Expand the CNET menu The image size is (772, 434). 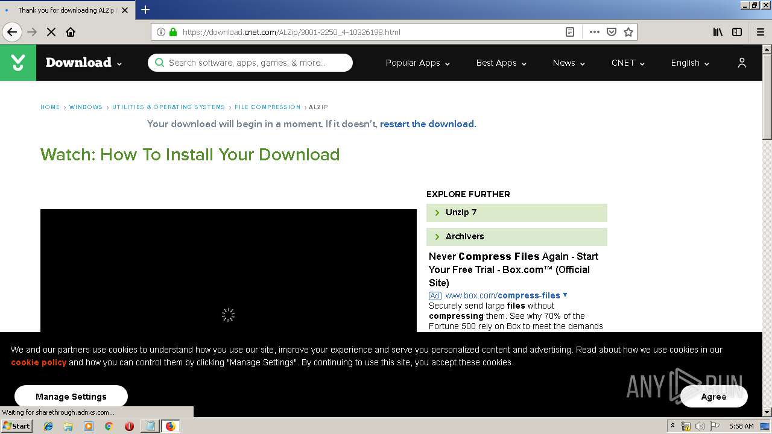[x=628, y=63]
